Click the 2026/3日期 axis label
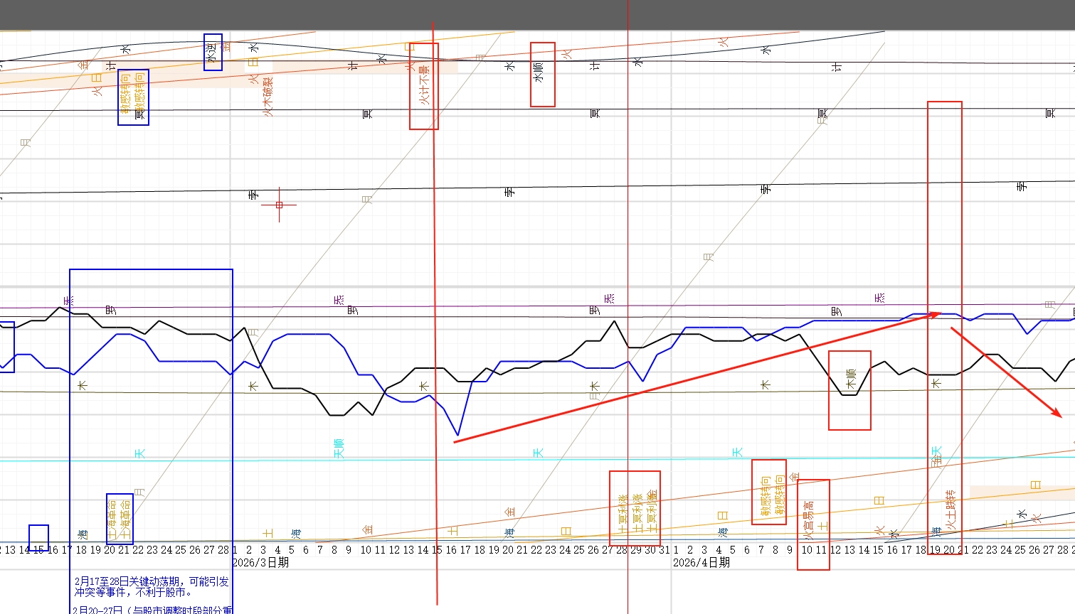Image resolution: width=1075 pixels, height=614 pixels. 260,563
